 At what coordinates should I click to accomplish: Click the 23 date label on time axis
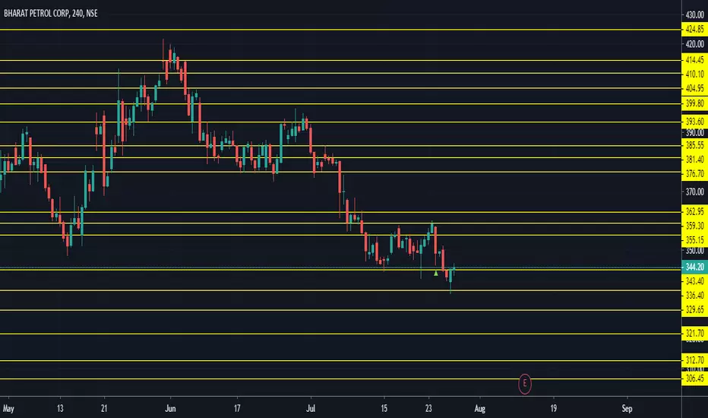point(428,409)
